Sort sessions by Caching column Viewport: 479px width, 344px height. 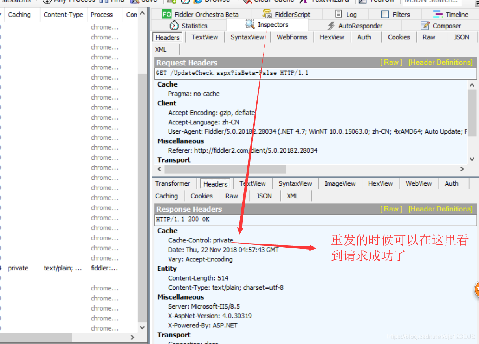coord(20,15)
